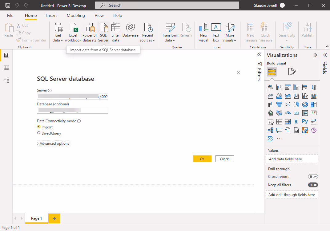Switch to Data view in left sidebar
This screenshot has width=330, height=231.
pyautogui.click(x=6, y=68)
